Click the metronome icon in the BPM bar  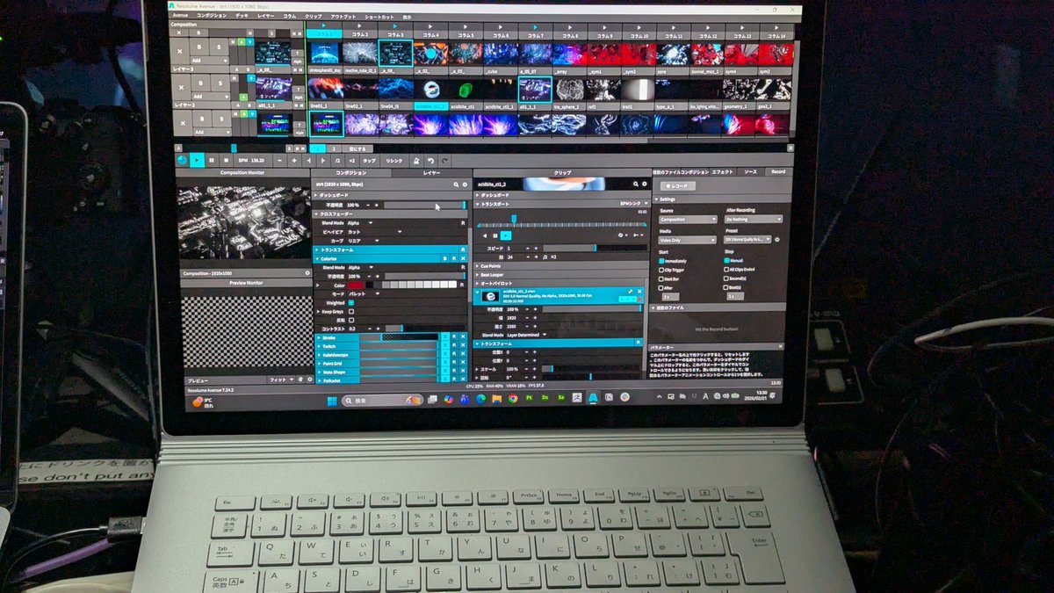[x=415, y=160]
